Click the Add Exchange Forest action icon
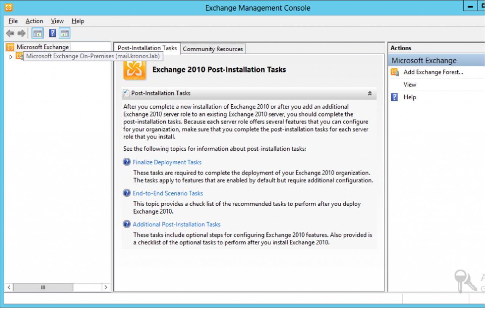This screenshot has width=485, height=310. pos(395,72)
